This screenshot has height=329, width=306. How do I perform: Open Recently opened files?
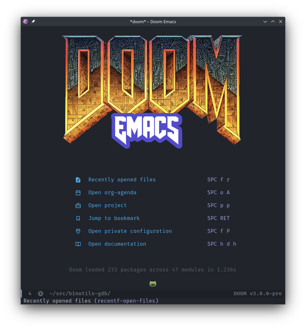click(x=122, y=180)
